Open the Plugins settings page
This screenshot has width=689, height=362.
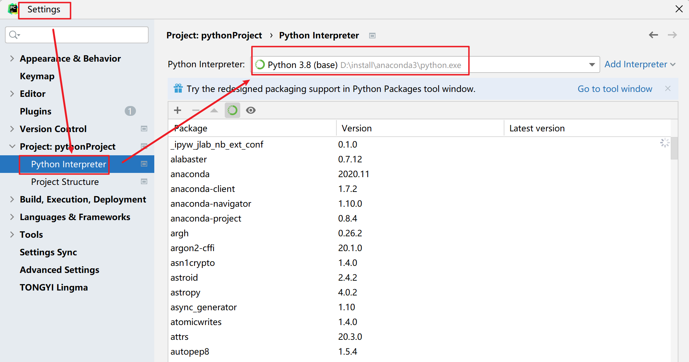click(x=36, y=111)
